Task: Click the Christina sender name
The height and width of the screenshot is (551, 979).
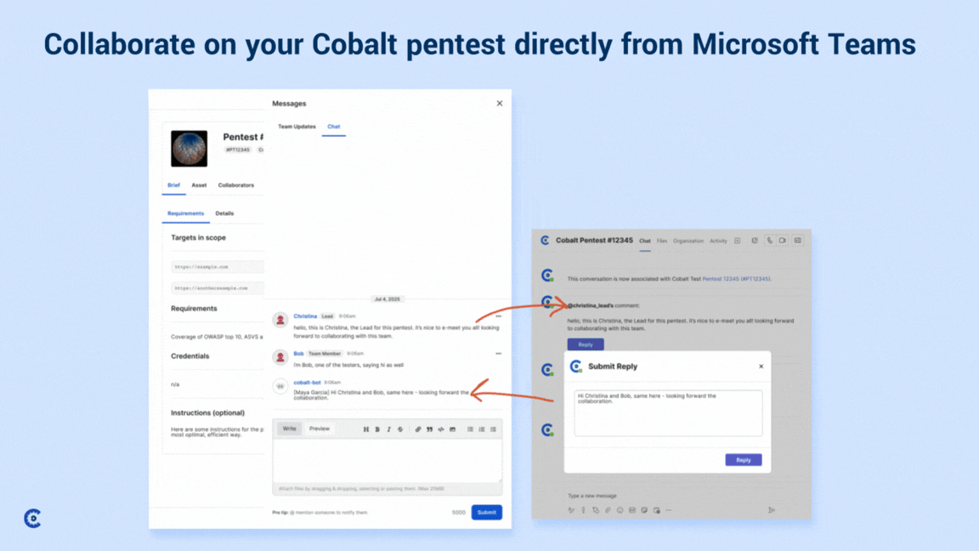Action: coord(305,316)
